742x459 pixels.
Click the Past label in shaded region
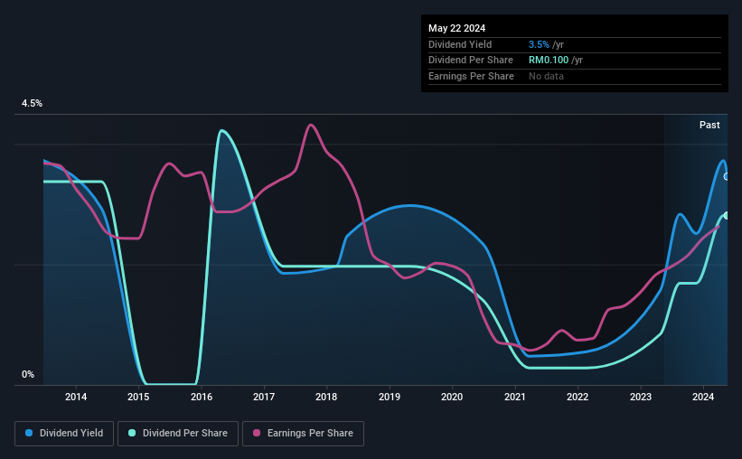709,125
